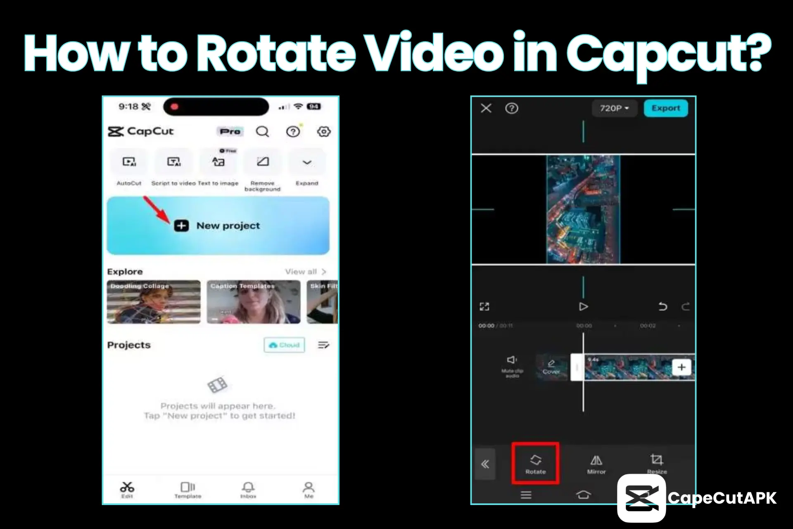This screenshot has height=529, width=793.
Task: Enter fullscreen preview
Action: [484, 306]
